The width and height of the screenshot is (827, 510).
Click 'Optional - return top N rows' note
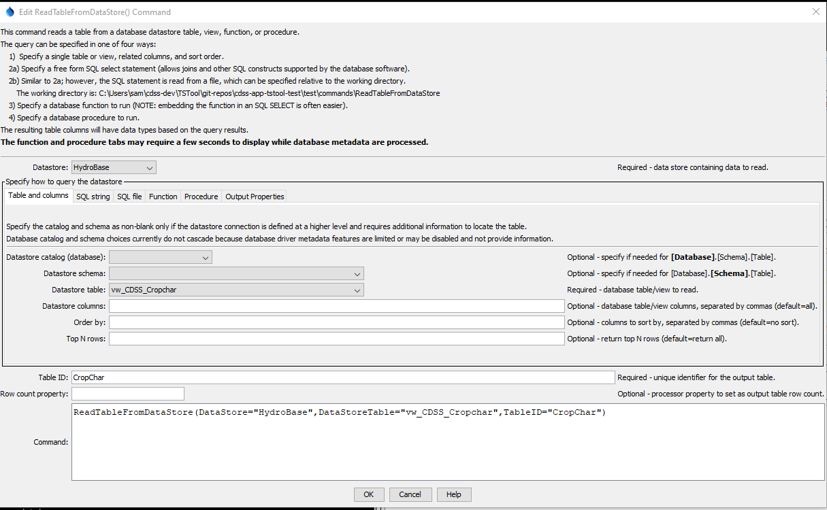[647, 339]
